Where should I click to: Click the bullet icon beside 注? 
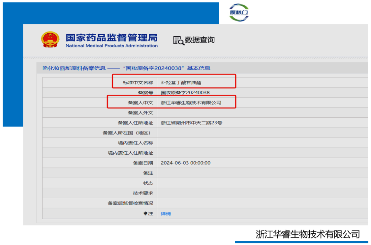[x=145, y=213]
